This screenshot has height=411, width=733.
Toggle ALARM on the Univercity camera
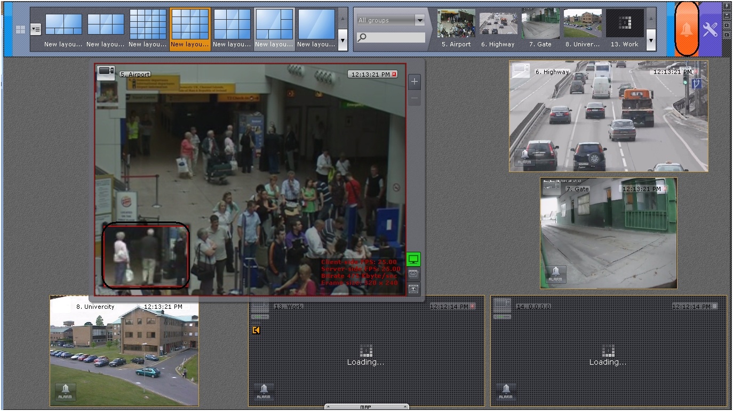pyautogui.click(x=66, y=392)
